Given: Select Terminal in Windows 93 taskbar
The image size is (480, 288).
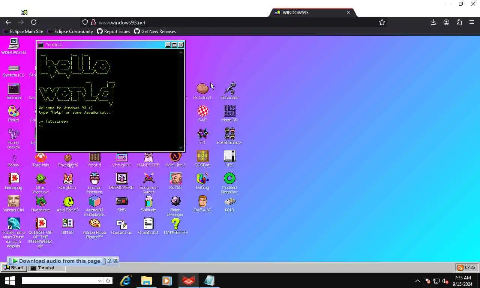Looking at the screenshot, I should [47, 268].
